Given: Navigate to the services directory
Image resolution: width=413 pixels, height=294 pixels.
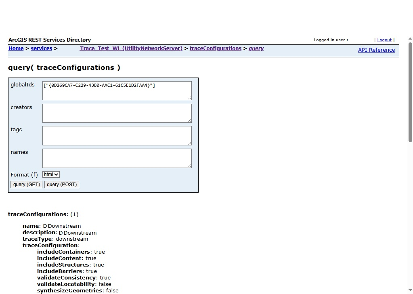Looking at the screenshot, I should click(x=41, y=48).
